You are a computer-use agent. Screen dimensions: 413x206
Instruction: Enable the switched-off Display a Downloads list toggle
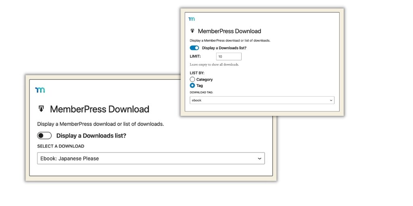pos(44,136)
